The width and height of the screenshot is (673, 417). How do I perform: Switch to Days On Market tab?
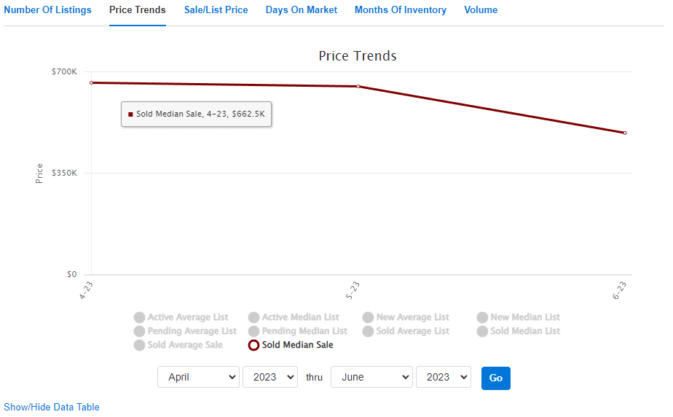click(302, 10)
